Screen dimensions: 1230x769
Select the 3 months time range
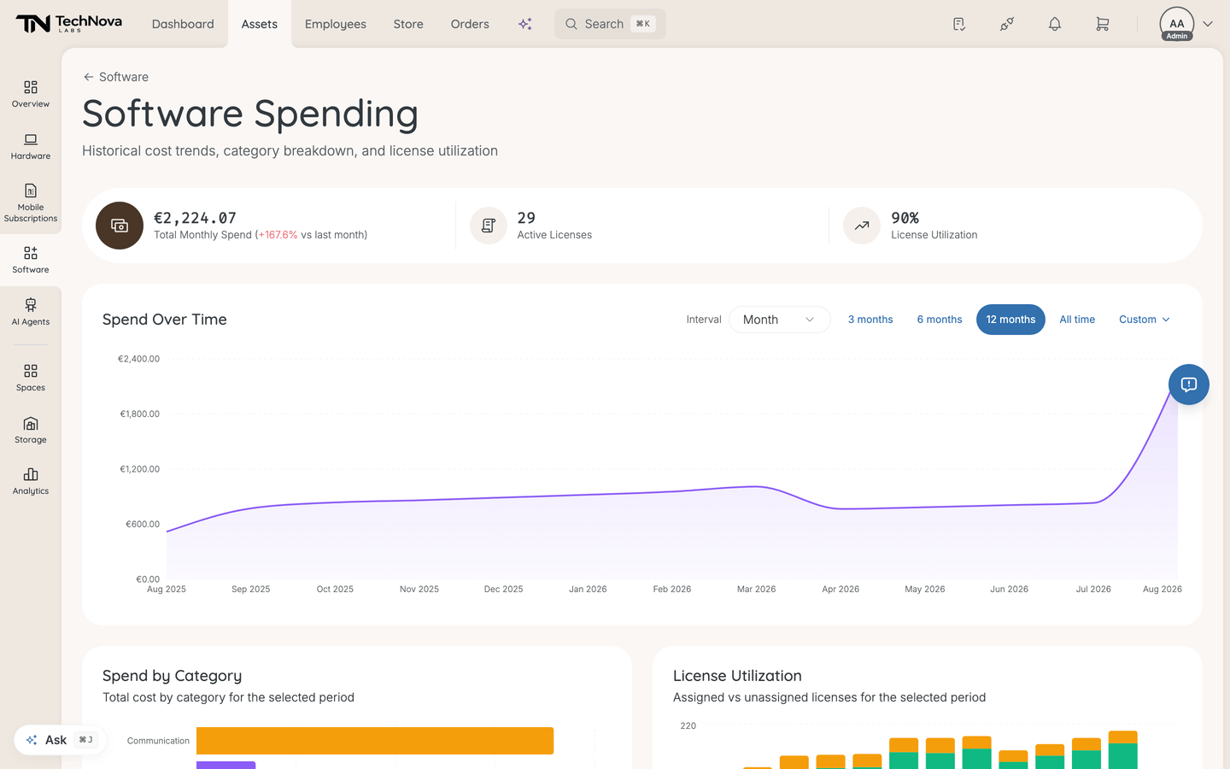(x=870, y=320)
